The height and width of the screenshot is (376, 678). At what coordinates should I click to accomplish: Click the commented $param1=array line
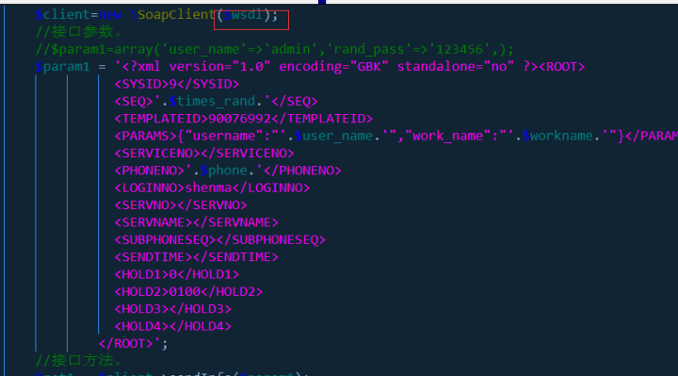tap(275, 49)
